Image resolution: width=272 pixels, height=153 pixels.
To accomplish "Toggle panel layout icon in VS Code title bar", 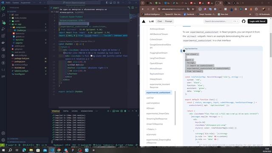I will click(x=110, y=3).
